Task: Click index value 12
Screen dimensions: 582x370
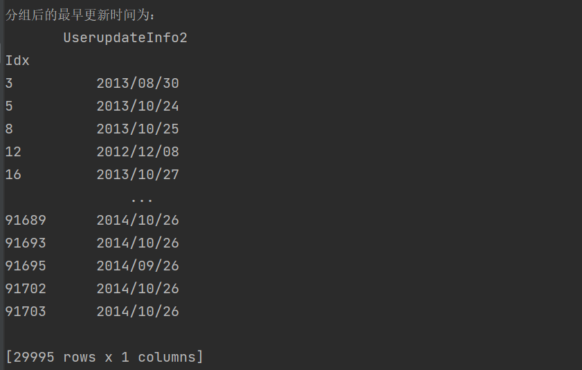Action: pyautogui.click(x=13, y=151)
